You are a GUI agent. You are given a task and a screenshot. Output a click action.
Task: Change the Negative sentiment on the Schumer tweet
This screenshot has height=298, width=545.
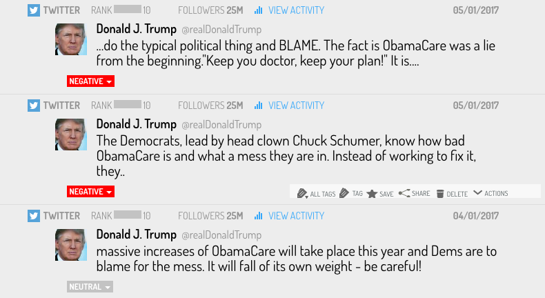(x=90, y=192)
